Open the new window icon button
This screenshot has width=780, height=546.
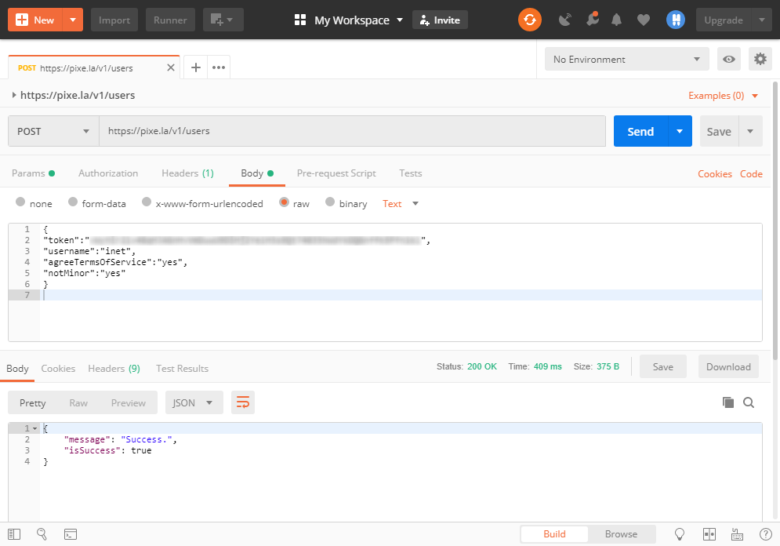tap(223, 20)
